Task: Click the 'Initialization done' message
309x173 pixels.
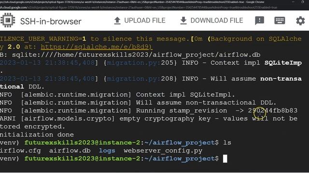Action: click(37, 135)
